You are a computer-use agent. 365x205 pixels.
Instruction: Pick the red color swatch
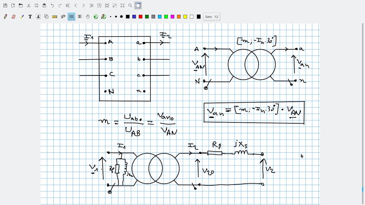click(140, 17)
